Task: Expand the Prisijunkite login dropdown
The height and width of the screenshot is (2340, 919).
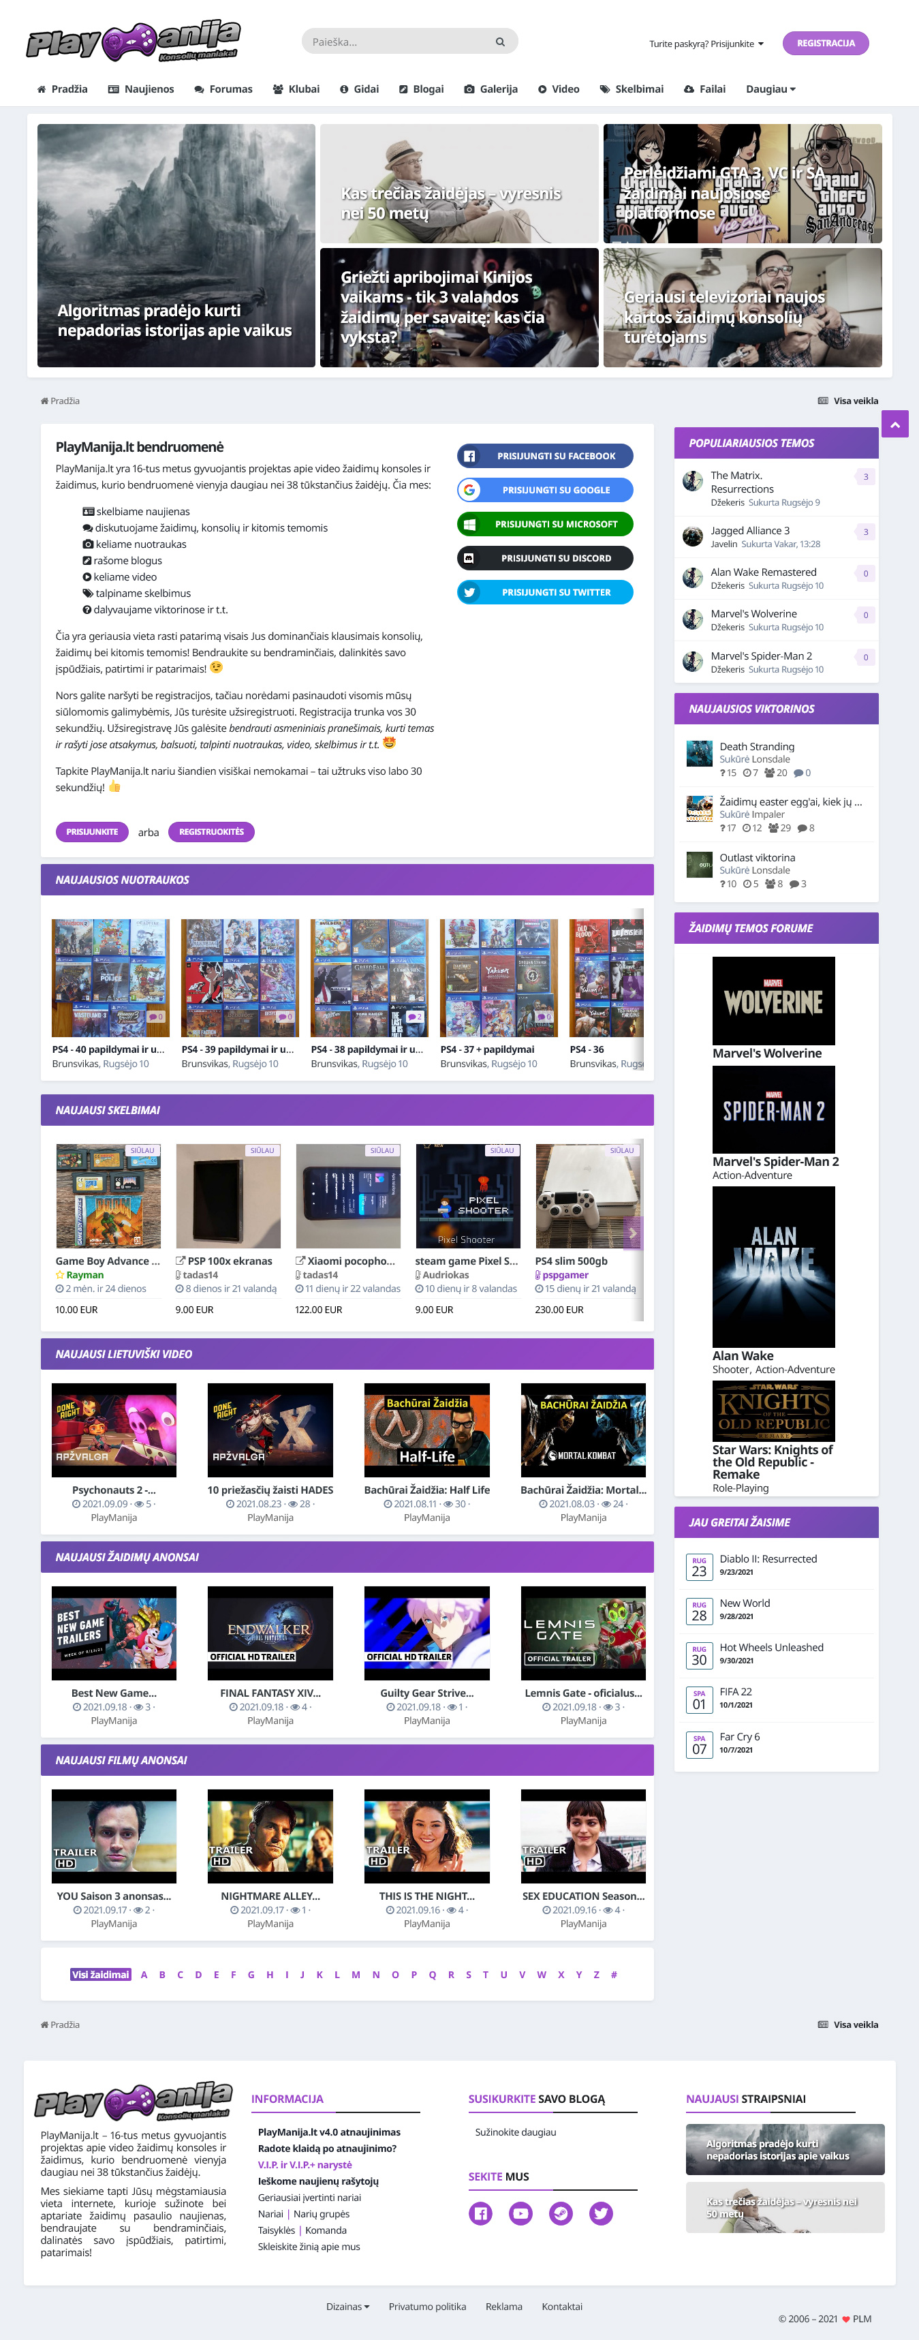Action: (x=706, y=44)
